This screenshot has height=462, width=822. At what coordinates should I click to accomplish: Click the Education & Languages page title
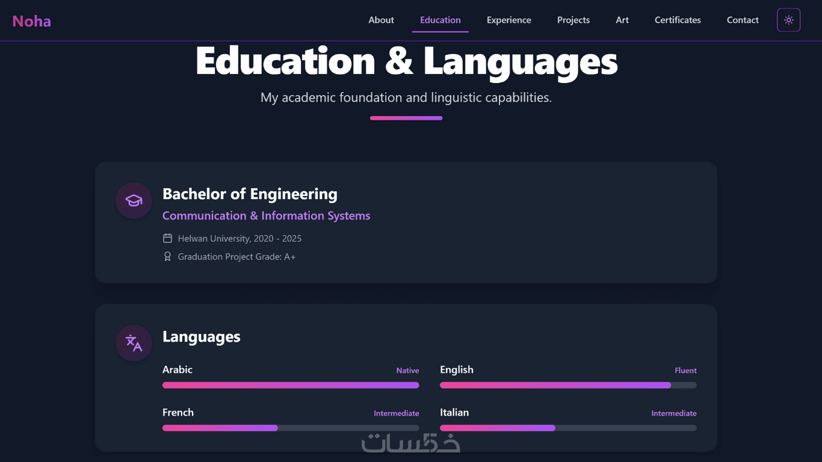[406, 61]
